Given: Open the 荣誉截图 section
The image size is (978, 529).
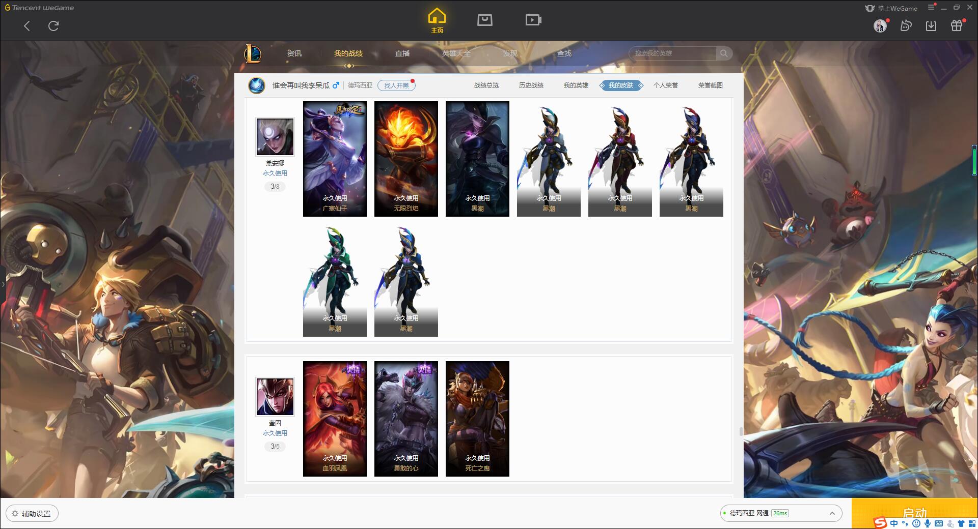Looking at the screenshot, I should 711,85.
